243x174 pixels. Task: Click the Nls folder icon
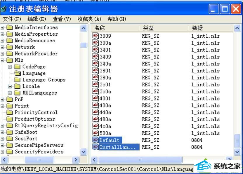click(9, 60)
